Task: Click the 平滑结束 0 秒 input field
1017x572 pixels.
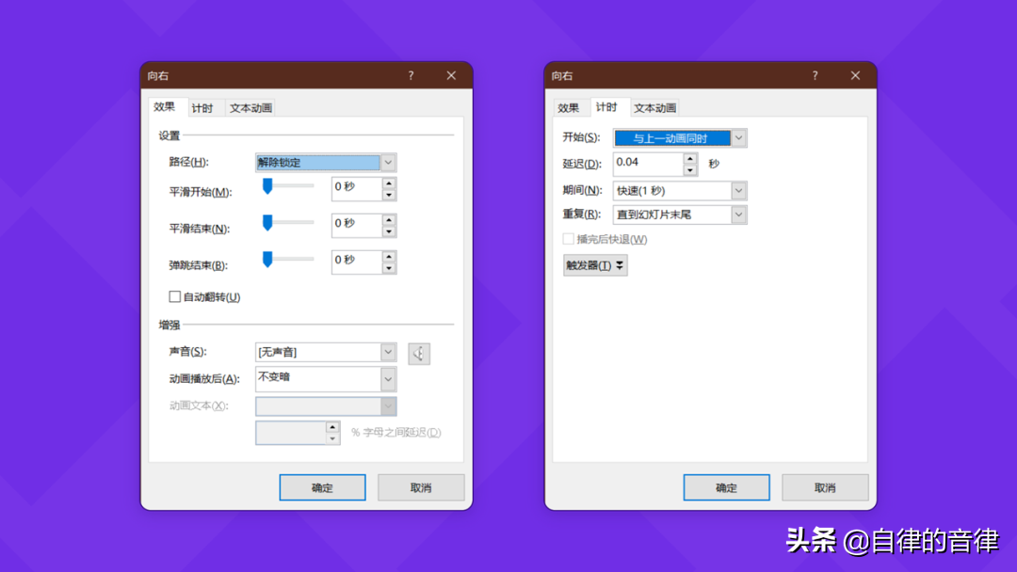Action: pyautogui.click(x=356, y=226)
